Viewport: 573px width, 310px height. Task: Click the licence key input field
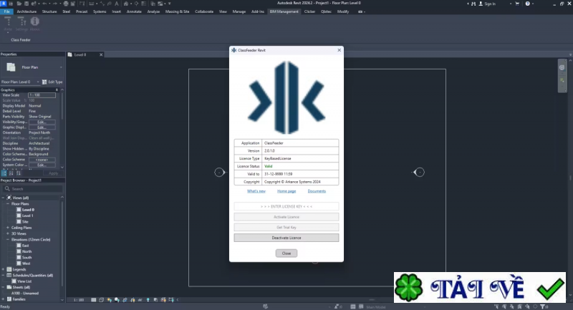point(286,206)
